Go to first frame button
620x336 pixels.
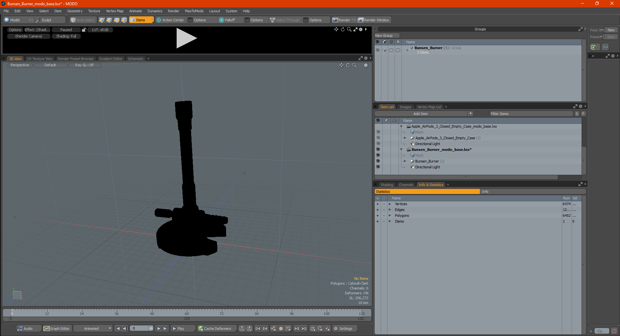tap(118, 329)
